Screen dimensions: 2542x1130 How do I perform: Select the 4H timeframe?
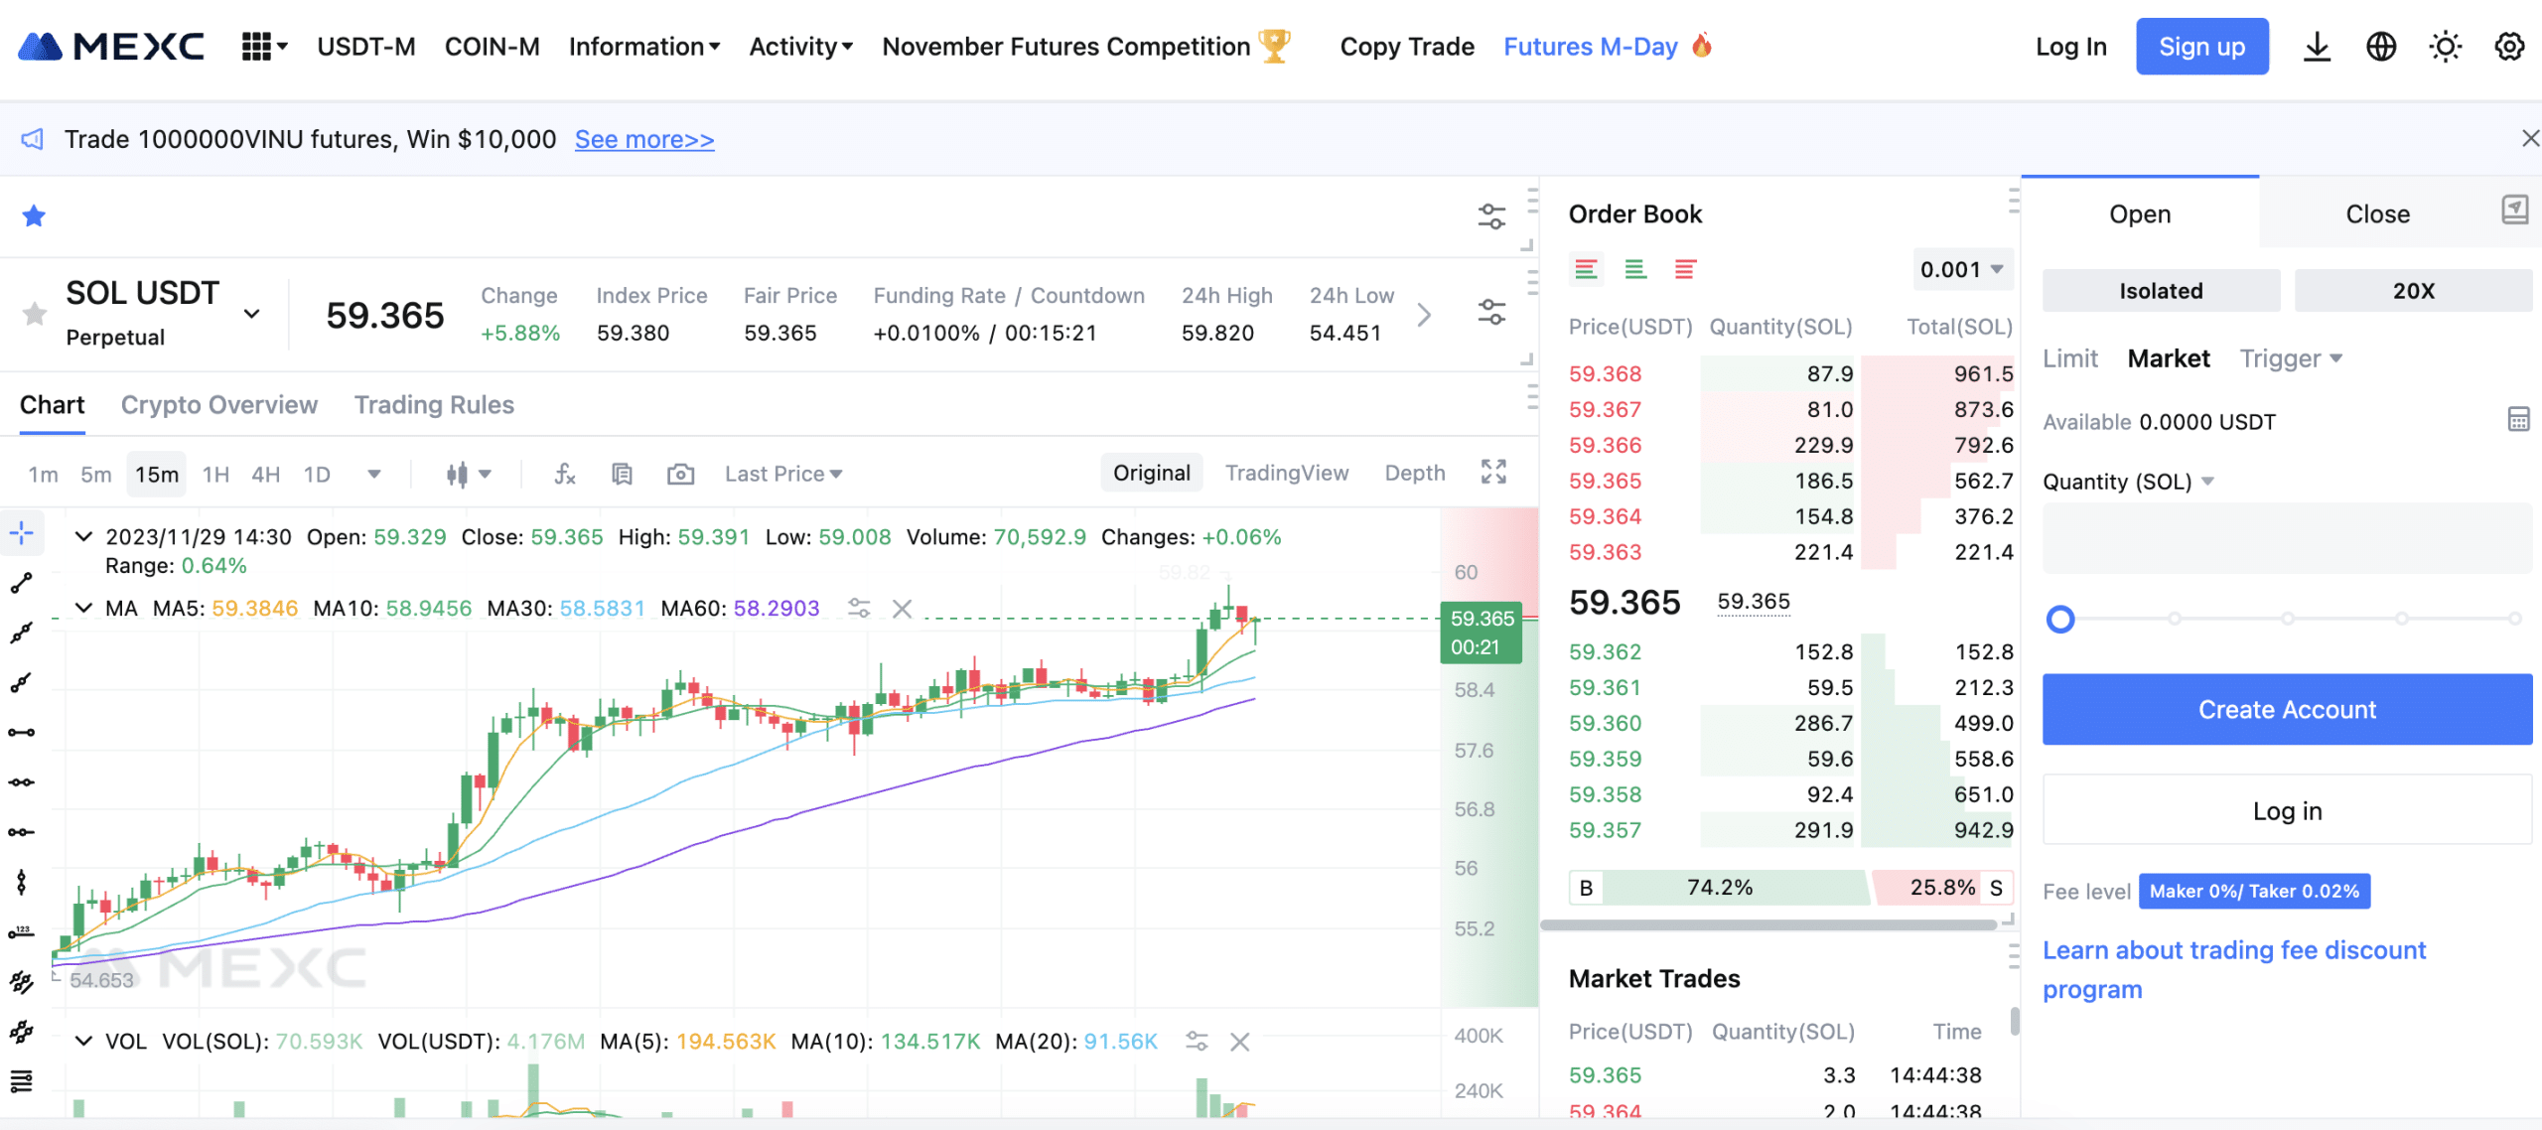click(265, 475)
